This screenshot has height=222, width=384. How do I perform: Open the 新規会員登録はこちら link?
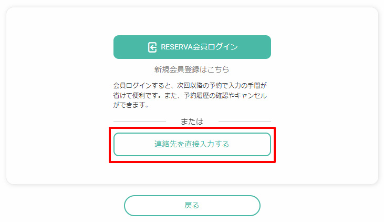192,69
